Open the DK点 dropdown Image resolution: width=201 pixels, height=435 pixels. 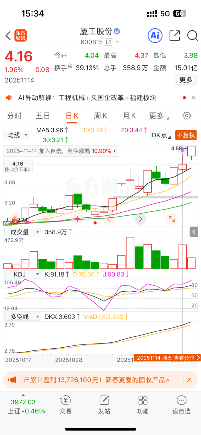click(161, 135)
